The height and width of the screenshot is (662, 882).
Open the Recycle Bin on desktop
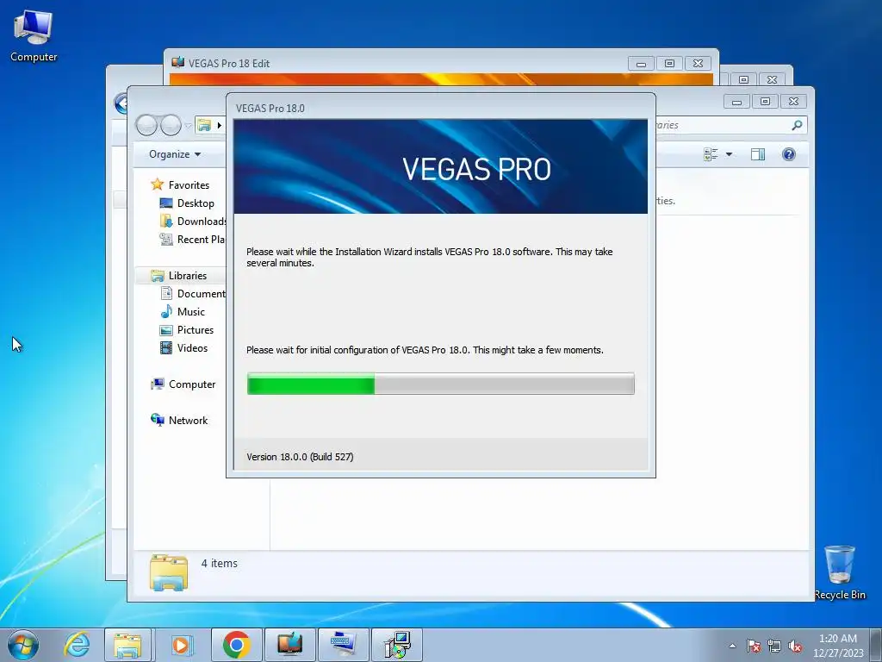coord(840,572)
